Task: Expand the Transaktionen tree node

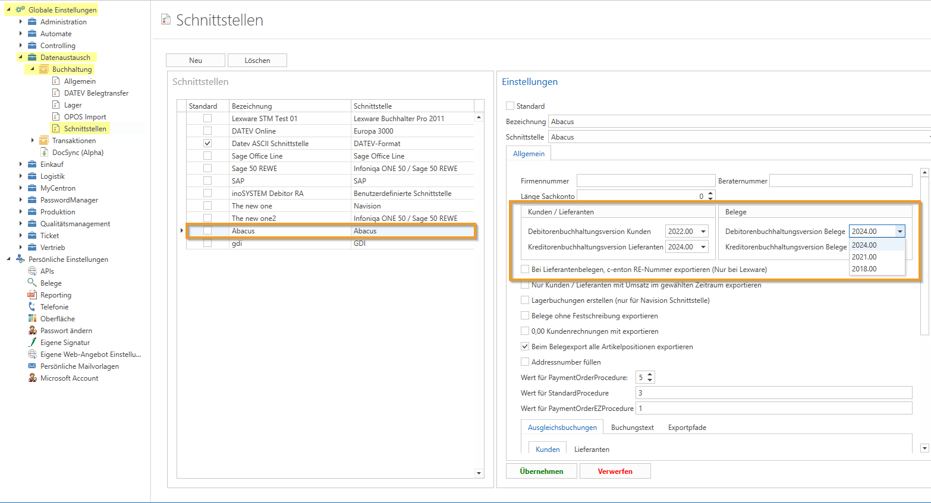Action: click(x=33, y=141)
